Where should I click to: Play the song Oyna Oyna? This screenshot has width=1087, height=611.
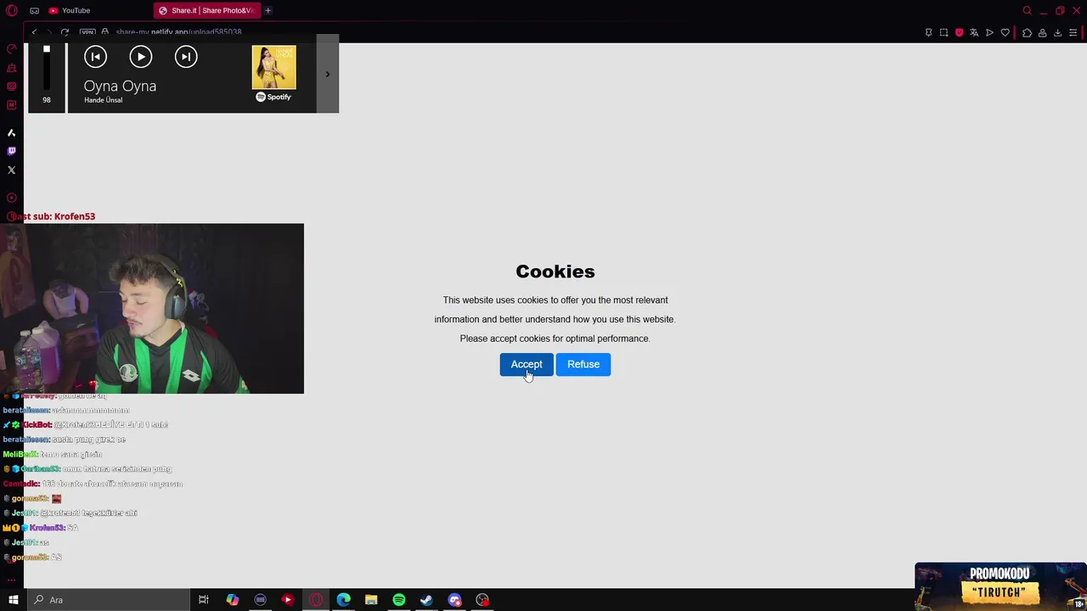point(141,57)
